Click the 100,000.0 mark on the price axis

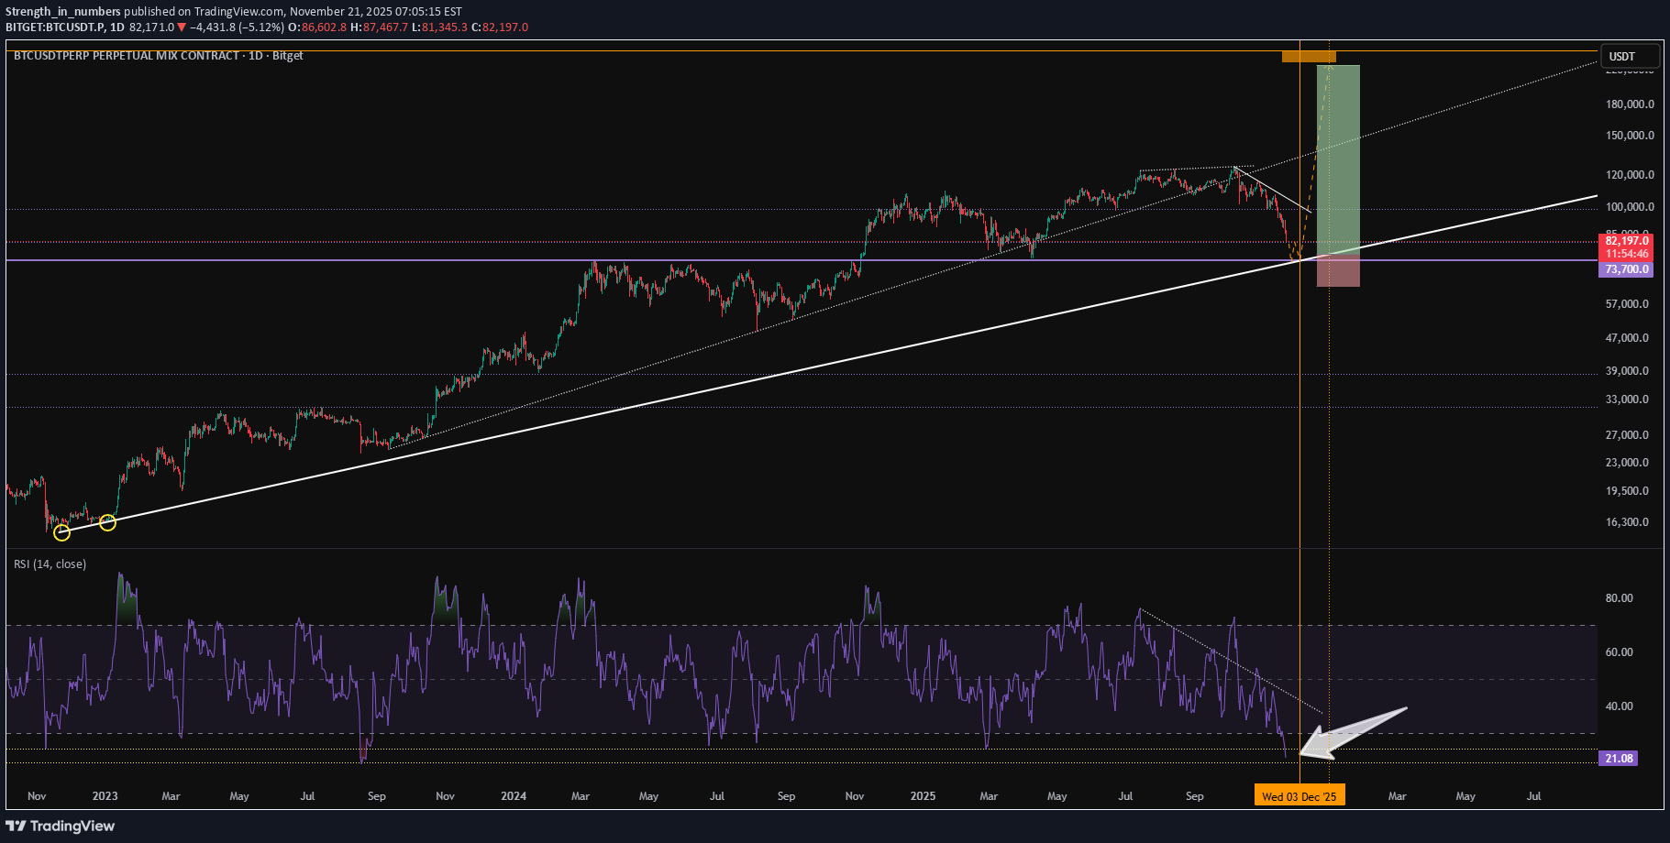[1630, 207]
